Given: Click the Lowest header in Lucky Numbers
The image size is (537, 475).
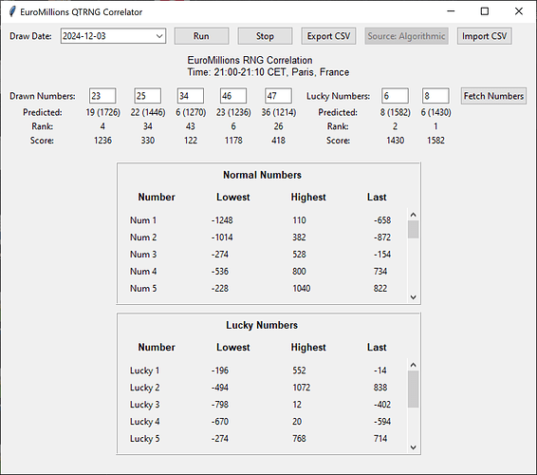Looking at the screenshot, I should click(x=232, y=348).
